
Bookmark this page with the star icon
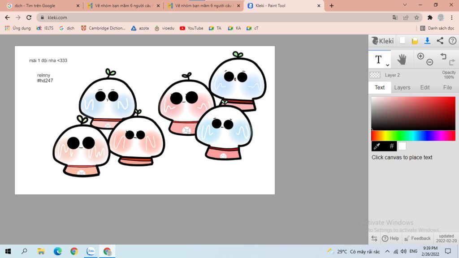tap(416, 17)
